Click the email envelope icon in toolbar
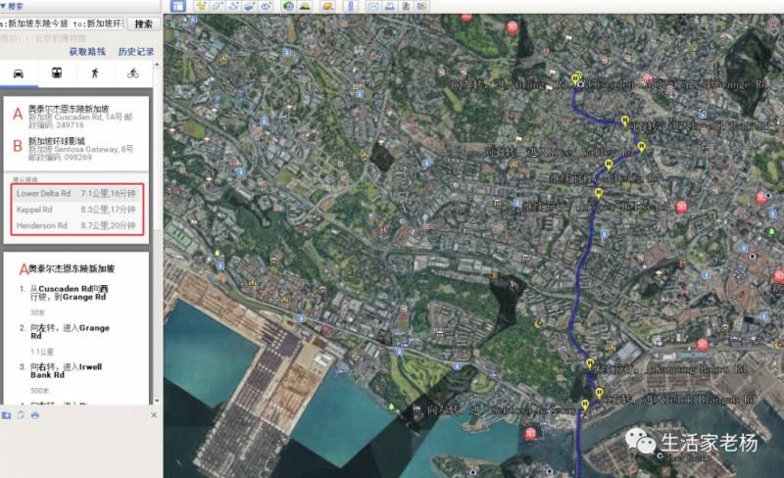 (373, 6)
